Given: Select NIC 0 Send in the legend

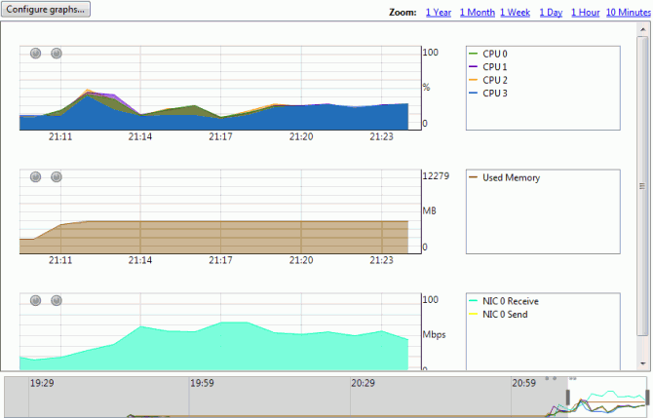Looking at the screenshot, I should coord(498,315).
